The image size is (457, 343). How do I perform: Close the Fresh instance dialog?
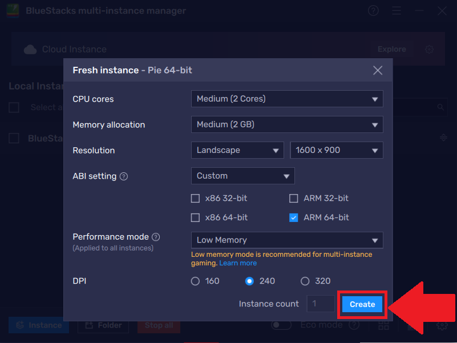[377, 70]
